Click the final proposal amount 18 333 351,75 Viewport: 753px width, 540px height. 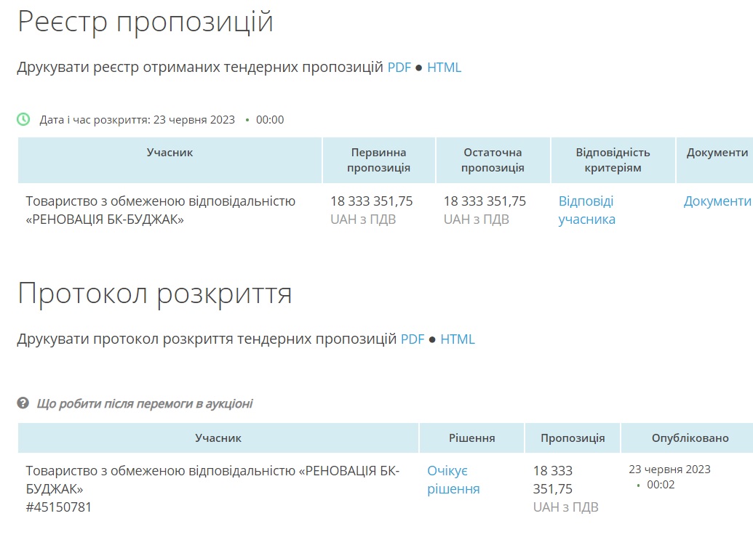point(485,201)
